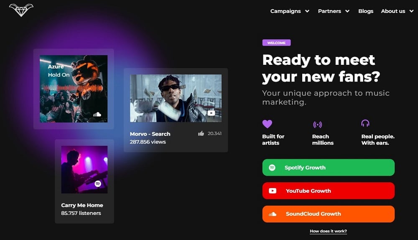418x240 pixels.
Task: Click the Carry Me Home title
Action: [x=82, y=205]
